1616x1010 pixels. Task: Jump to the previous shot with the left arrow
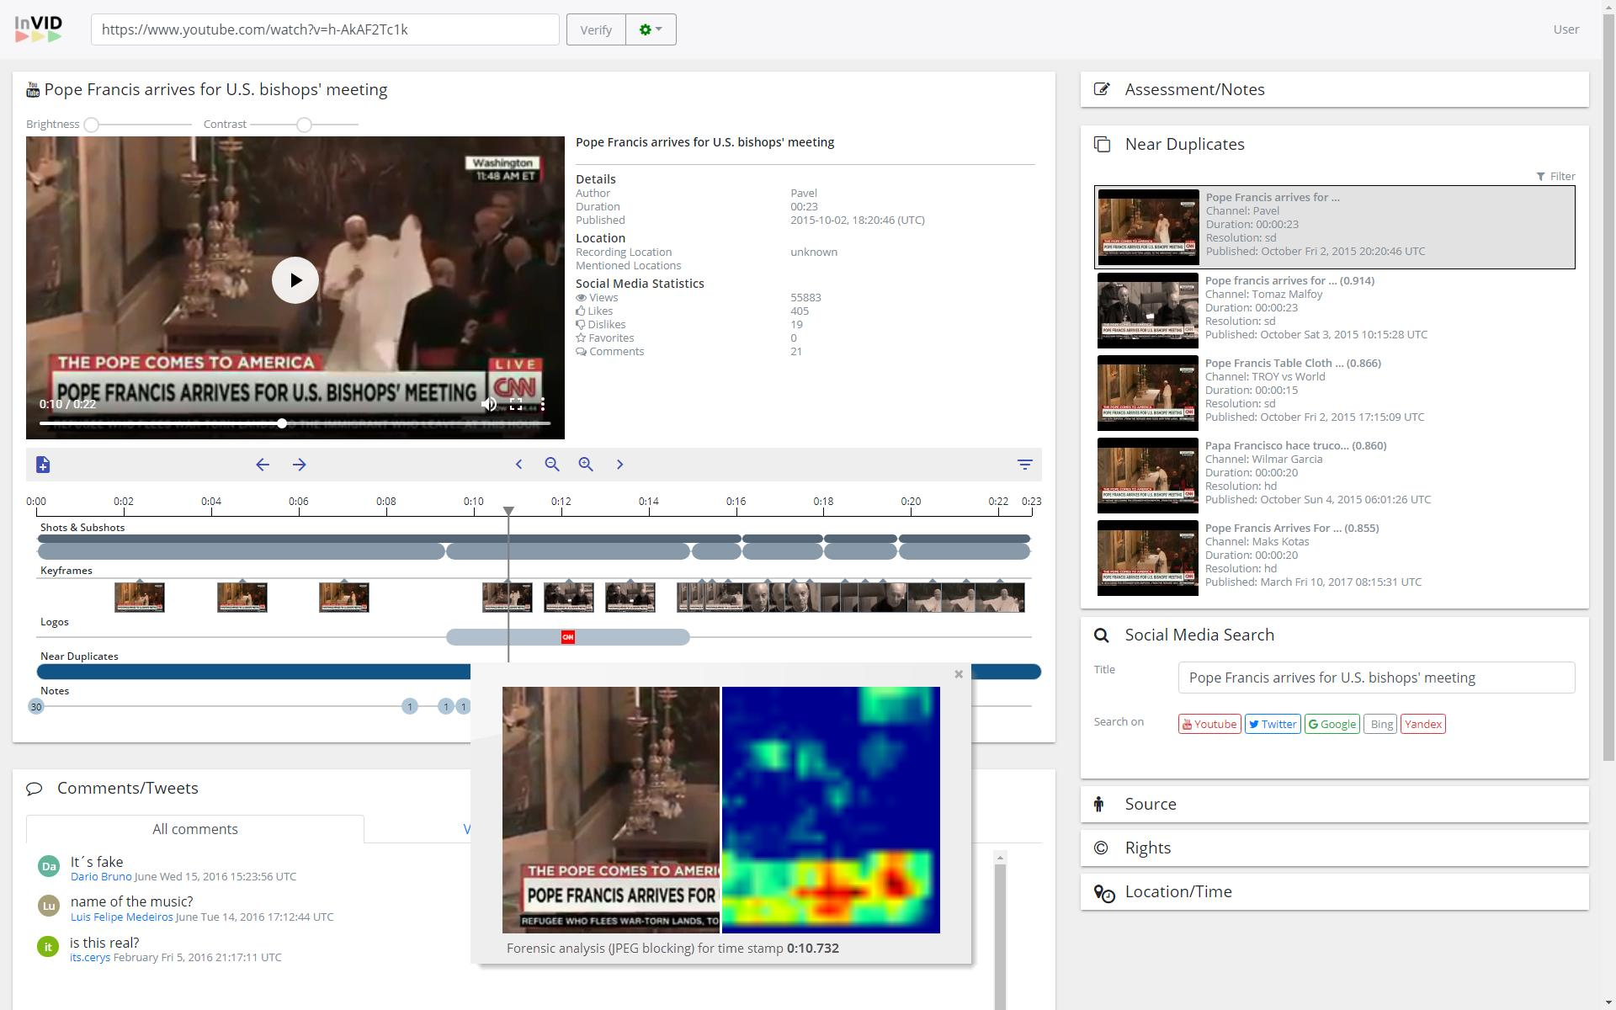point(263,465)
